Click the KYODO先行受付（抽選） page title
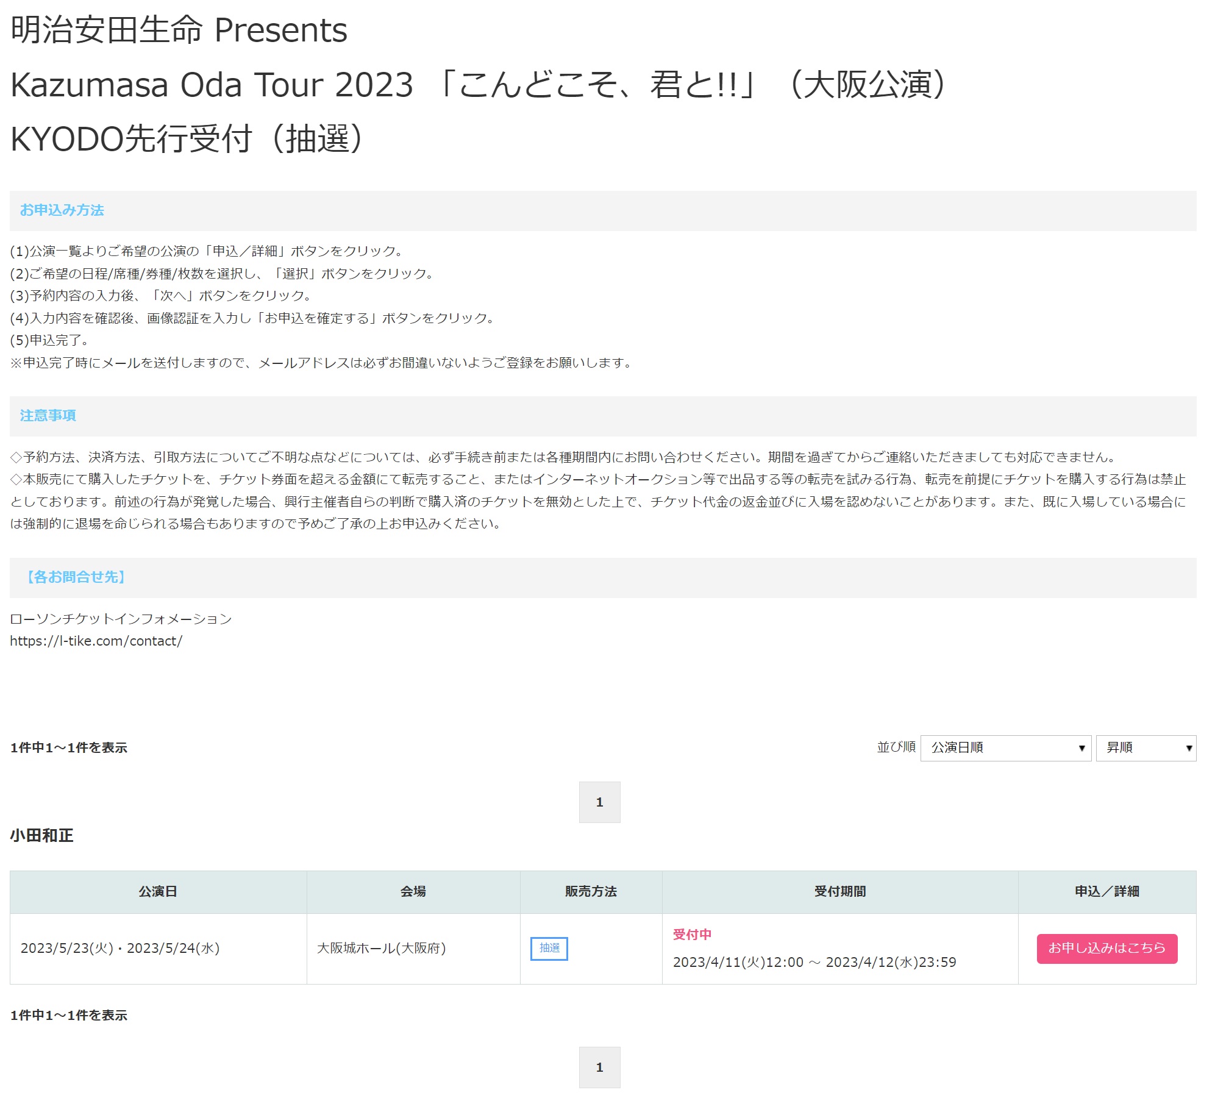This screenshot has width=1215, height=1112. (x=188, y=138)
